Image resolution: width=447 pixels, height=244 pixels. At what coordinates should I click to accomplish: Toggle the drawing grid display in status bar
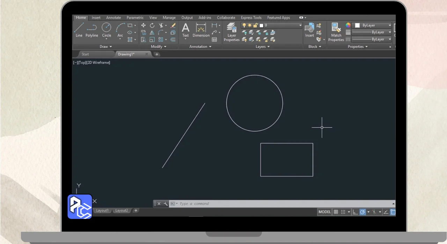(336, 212)
